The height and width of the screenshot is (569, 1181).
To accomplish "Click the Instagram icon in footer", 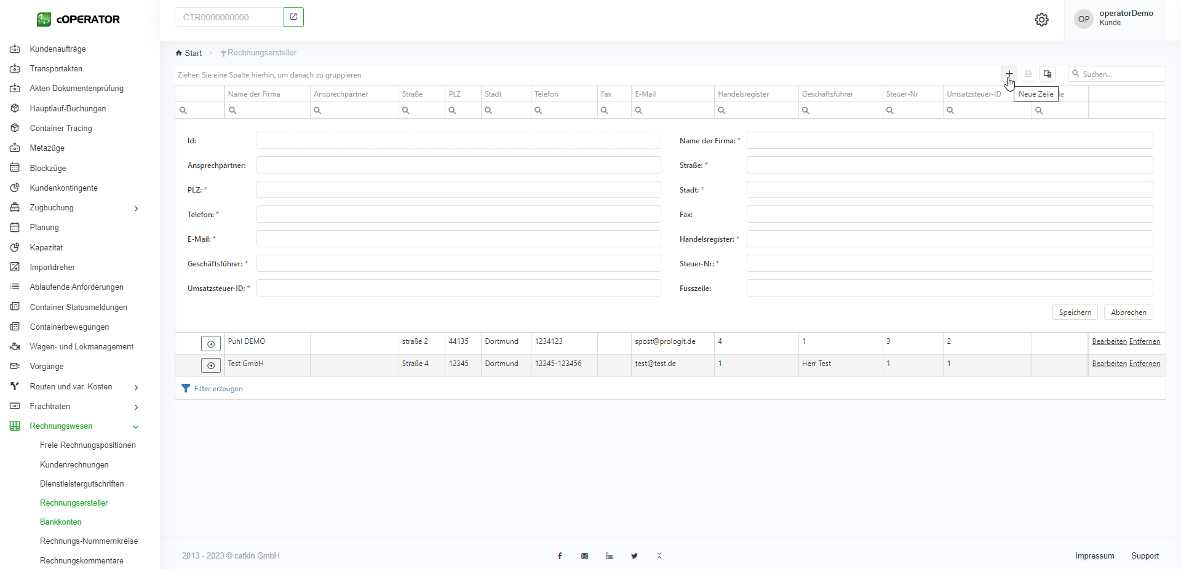I will click(x=584, y=556).
